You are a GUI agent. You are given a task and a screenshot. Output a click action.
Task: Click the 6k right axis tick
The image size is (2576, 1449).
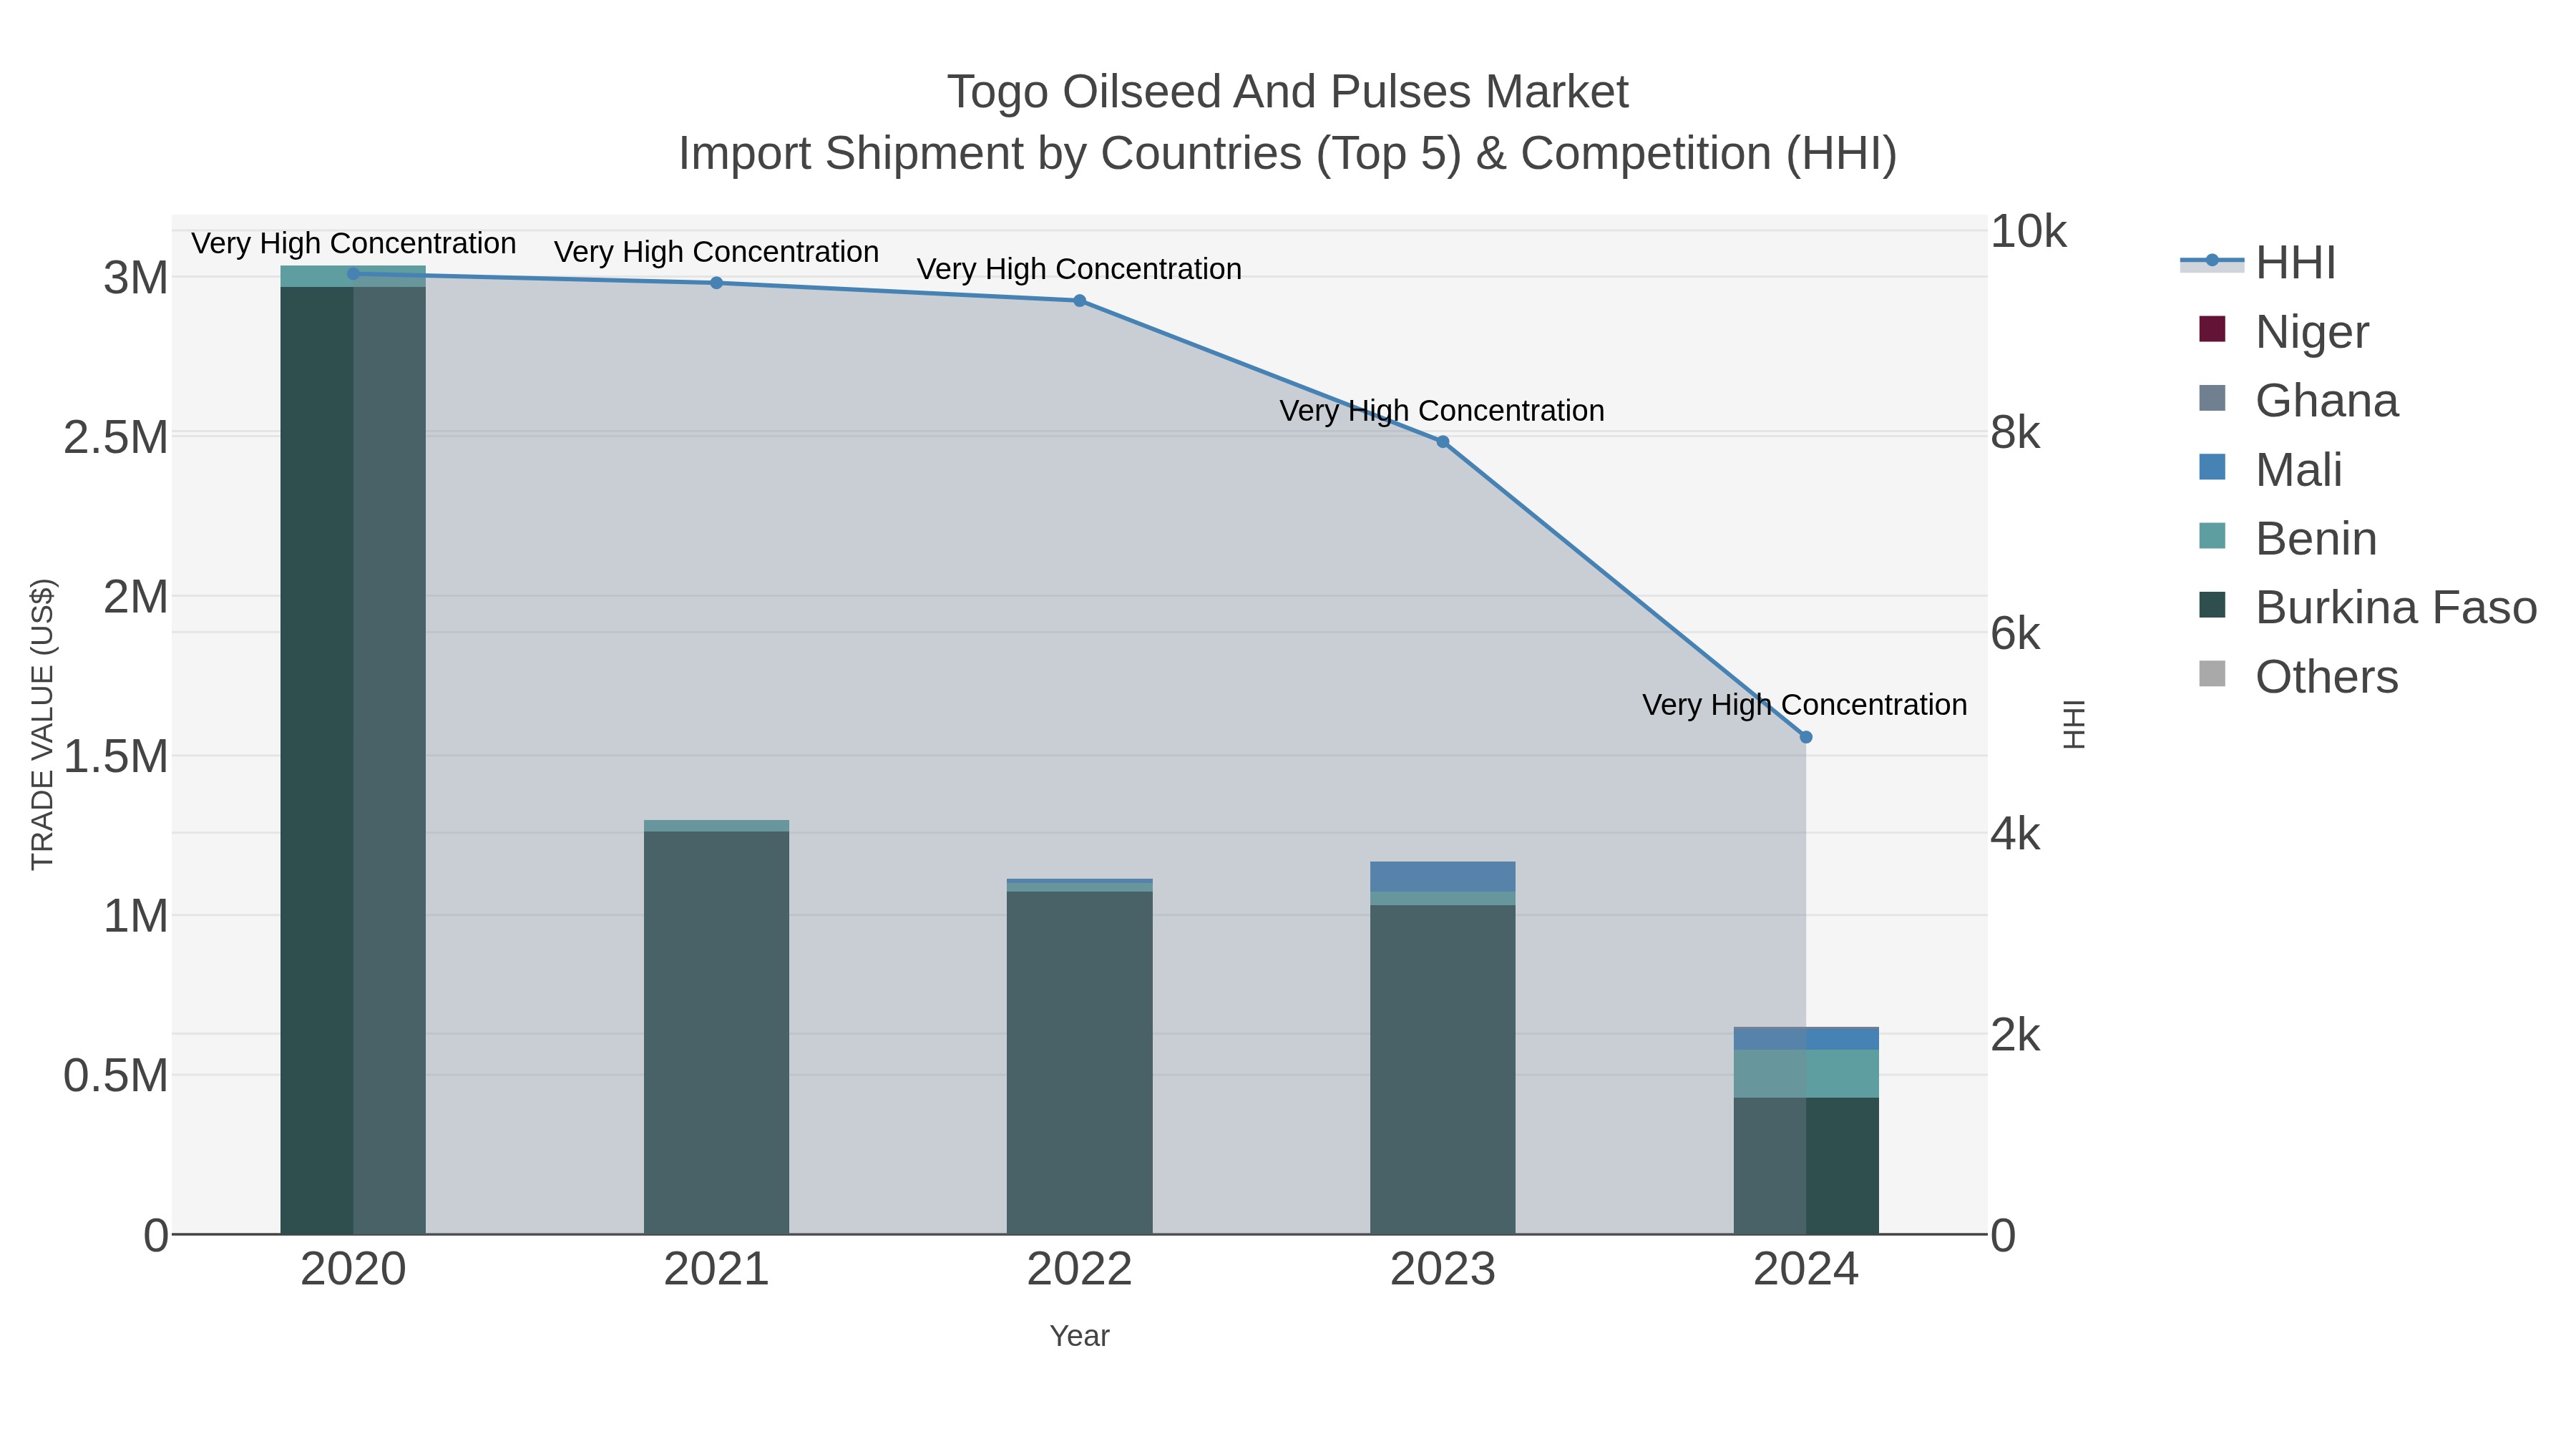pyautogui.click(x=2015, y=633)
